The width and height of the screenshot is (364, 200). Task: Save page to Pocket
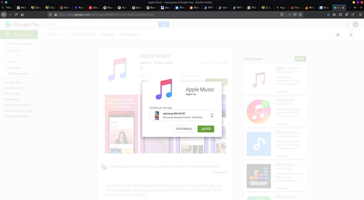click(x=295, y=14)
